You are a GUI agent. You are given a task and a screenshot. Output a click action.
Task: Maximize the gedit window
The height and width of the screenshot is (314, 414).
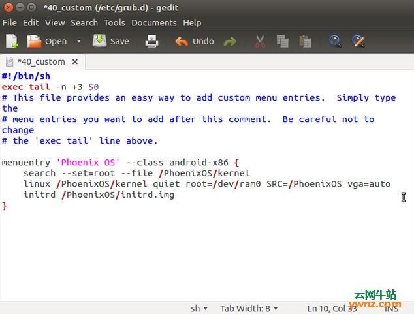click(x=31, y=7)
